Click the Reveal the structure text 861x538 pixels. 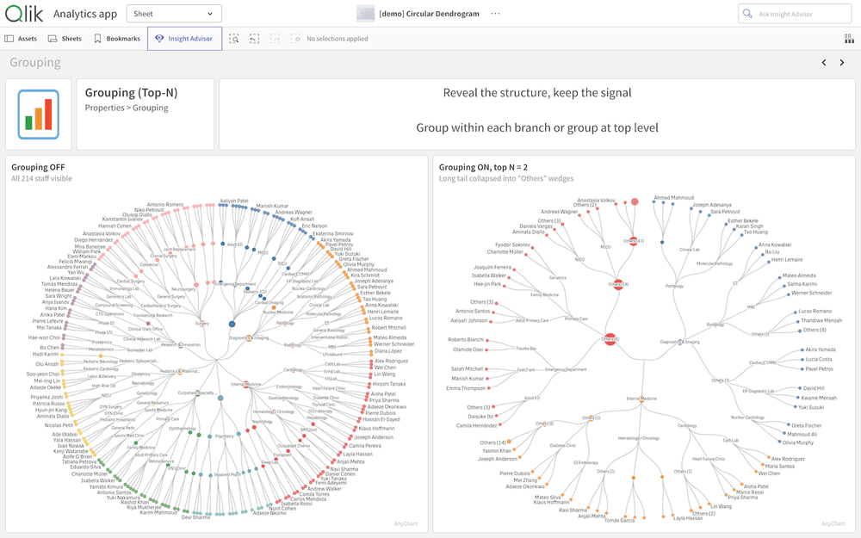tap(537, 93)
